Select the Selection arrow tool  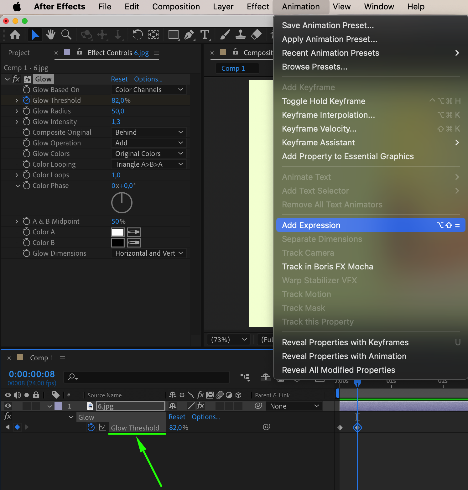coord(35,34)
